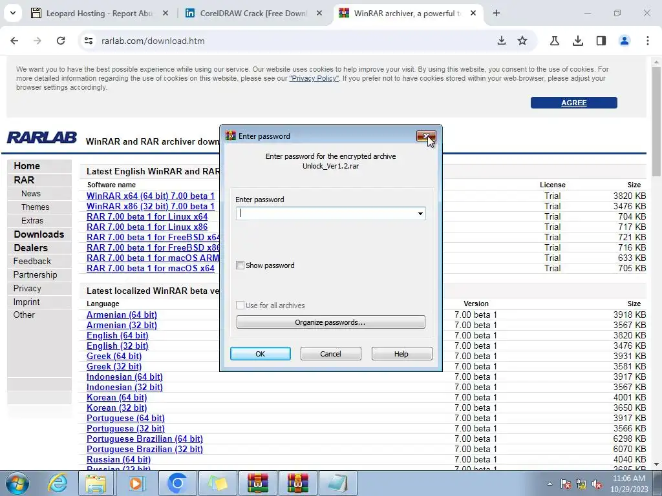Click the install/download icon inside address bar
Image resolution: width=662 pixels, height=496 pixels.
pos(502,41)
